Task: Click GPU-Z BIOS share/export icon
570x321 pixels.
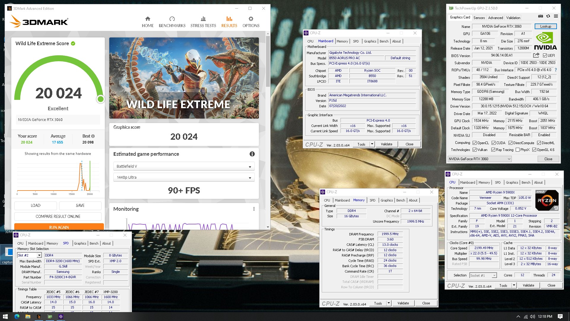Action: click(x=536, y=55)
